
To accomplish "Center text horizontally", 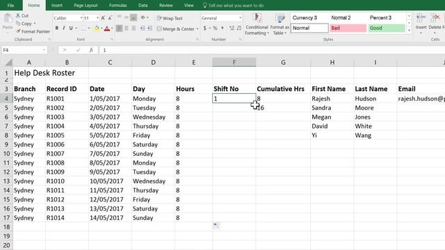I will coord(127,28).
